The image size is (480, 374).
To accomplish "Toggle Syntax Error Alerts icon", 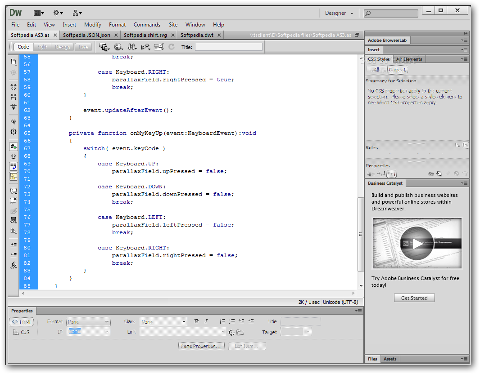I will point(14,176).
